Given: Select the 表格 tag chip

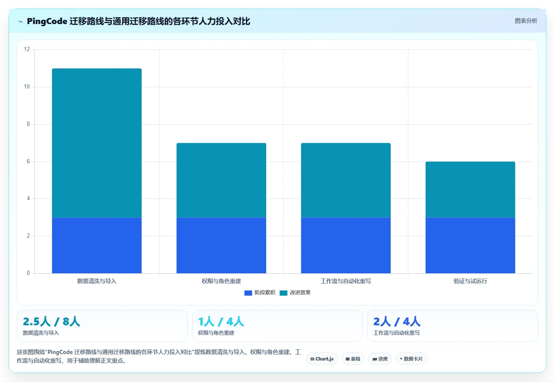Looking at the screenshot, I should [353, 359].
